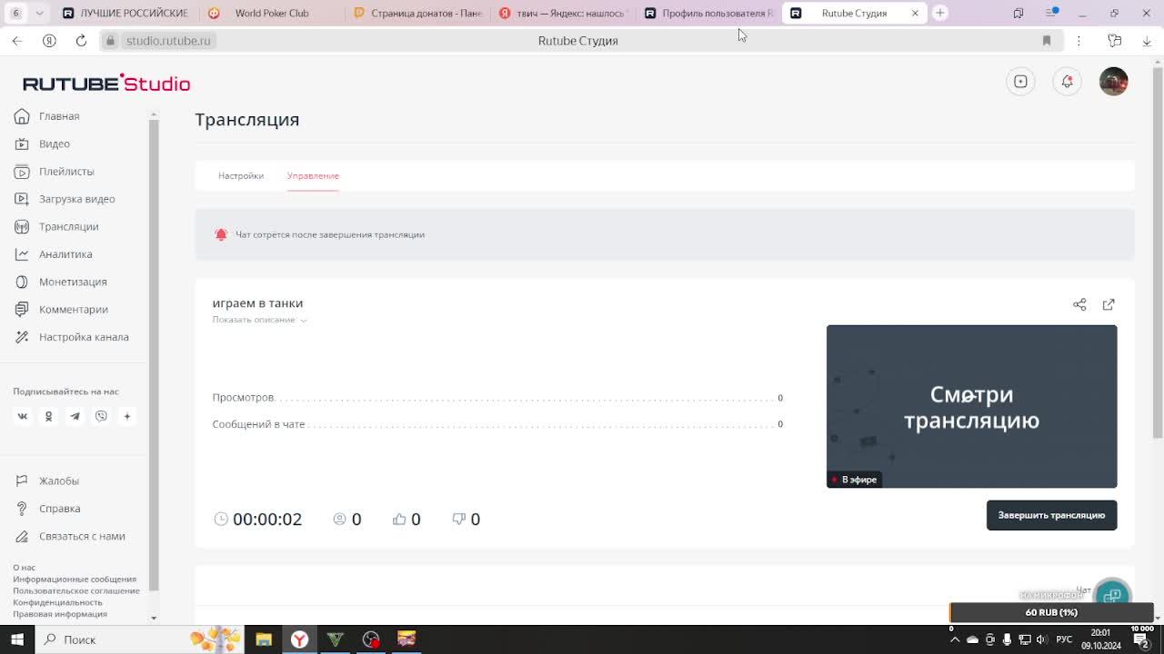Switch to World Poker Club tab
Viewport: 1164px width, 654px height.
click(271, 13)
